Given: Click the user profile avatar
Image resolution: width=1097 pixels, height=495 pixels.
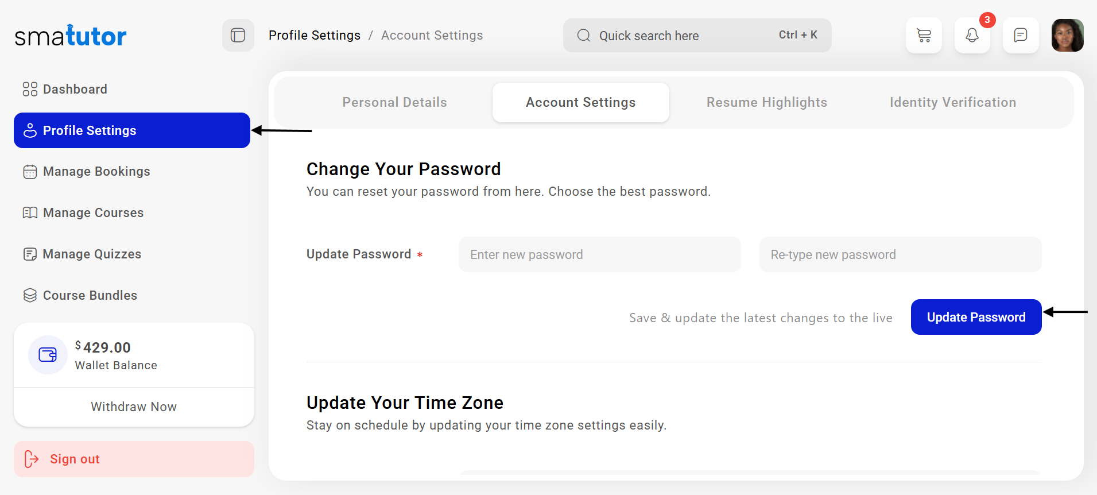Looking at the screenshot, I should (x=1067, y=36).
